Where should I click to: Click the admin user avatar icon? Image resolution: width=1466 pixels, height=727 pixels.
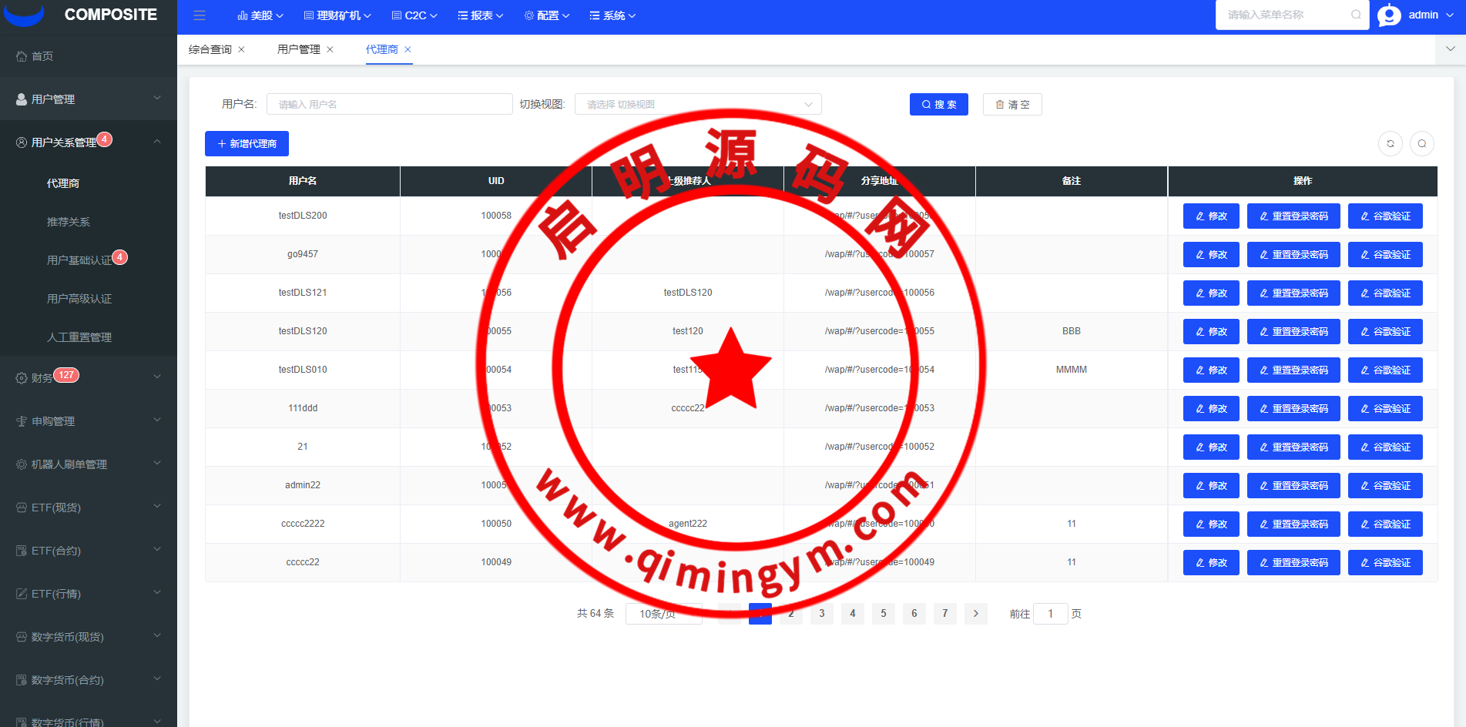(x=1389, y=15)
